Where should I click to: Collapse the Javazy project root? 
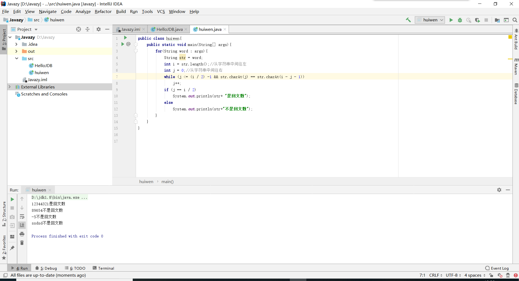(10, 37)
